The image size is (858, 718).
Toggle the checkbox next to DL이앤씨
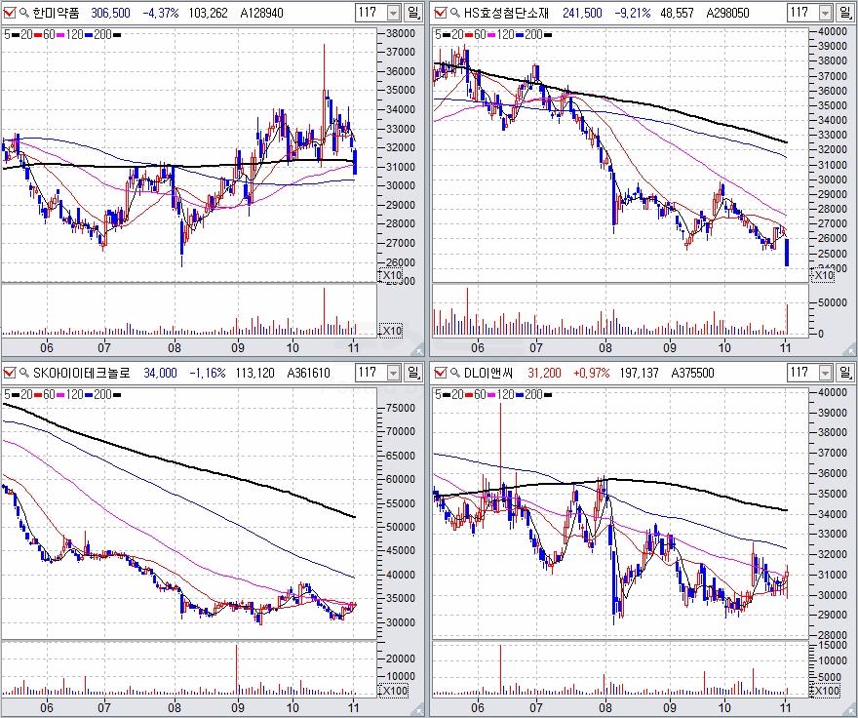pos(441,372)
